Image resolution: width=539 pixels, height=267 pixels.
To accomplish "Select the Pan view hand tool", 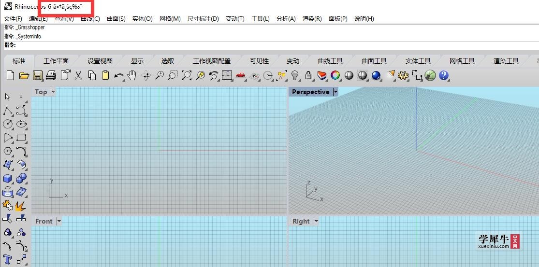I will tap(131, 75).
